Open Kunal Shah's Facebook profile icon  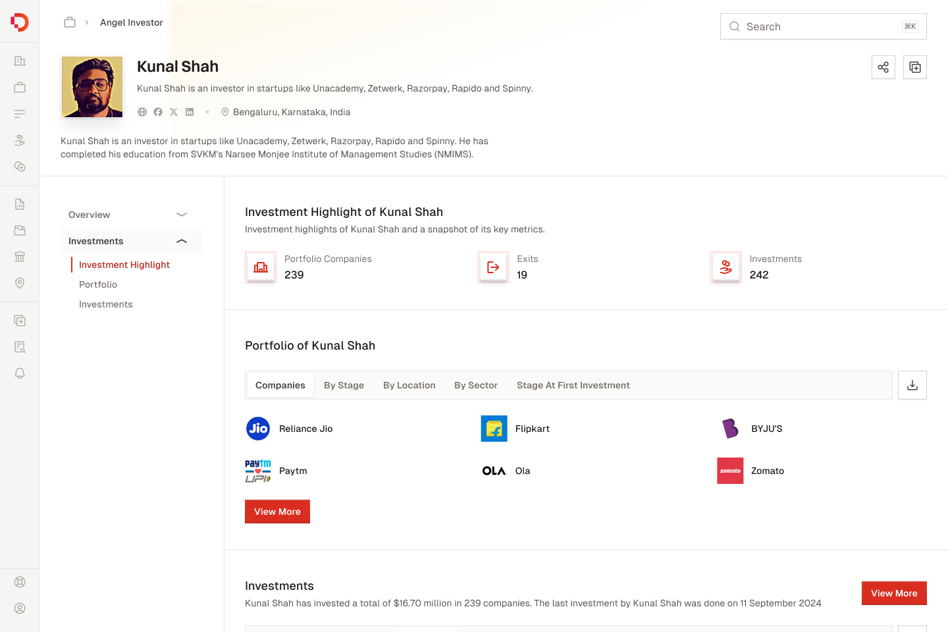click(x=158, y=112)
